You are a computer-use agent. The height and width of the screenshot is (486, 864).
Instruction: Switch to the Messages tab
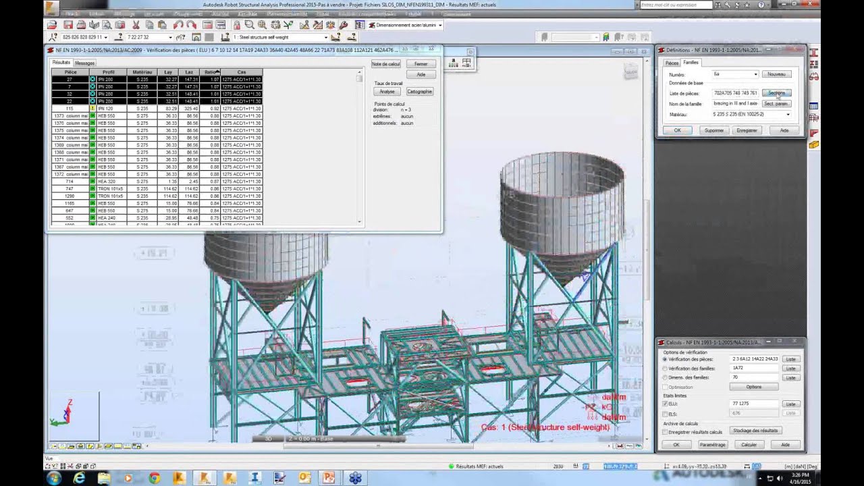[84, 63]
